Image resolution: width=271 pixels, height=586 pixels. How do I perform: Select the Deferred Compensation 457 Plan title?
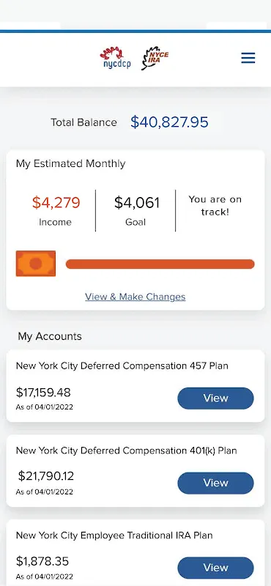(x=122, y=366)
